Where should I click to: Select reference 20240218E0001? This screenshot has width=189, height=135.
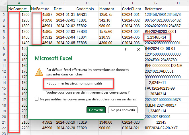tap(158, 117)
